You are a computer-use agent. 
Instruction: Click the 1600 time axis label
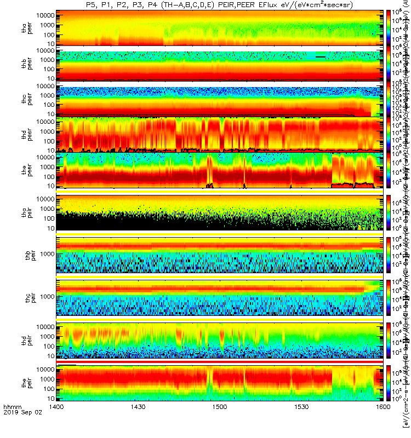(x=383, y=407)
